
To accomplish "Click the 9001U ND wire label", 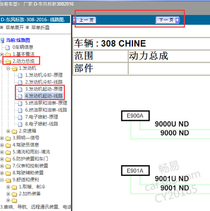I will click(x=172, y=179).
